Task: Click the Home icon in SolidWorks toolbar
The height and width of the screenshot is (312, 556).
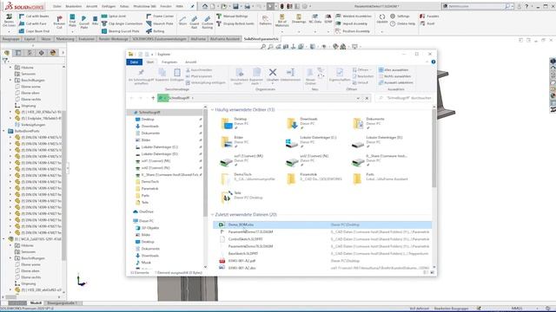Action: (x=205, y=6)
